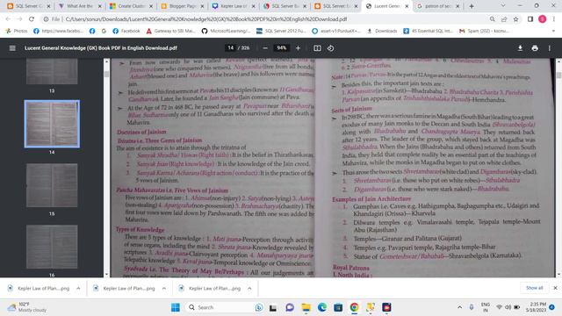
Task: Open Microsoft Edge from taskbar
Action: pos(322,307)
